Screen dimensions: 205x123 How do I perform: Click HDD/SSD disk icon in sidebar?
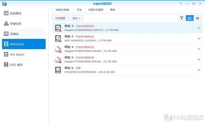point(6,44)
